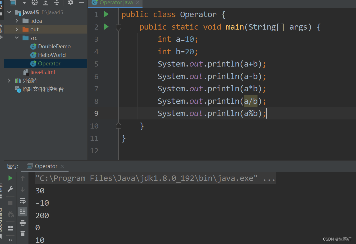This screenshot has width=356, height=244.
Task: Click the src folder icon
Action: (26, 38)
